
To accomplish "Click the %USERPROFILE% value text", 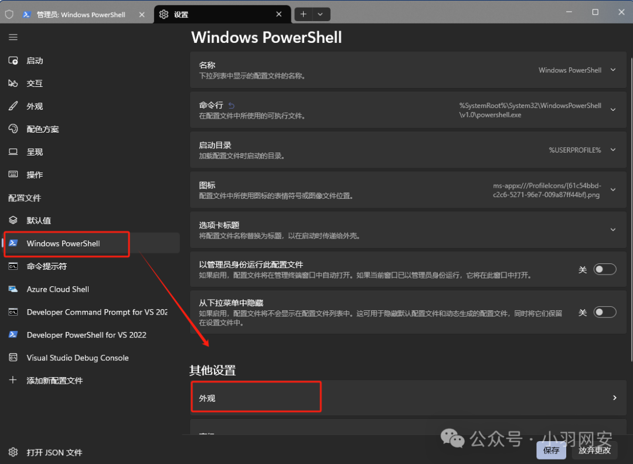I will point(575,150).
